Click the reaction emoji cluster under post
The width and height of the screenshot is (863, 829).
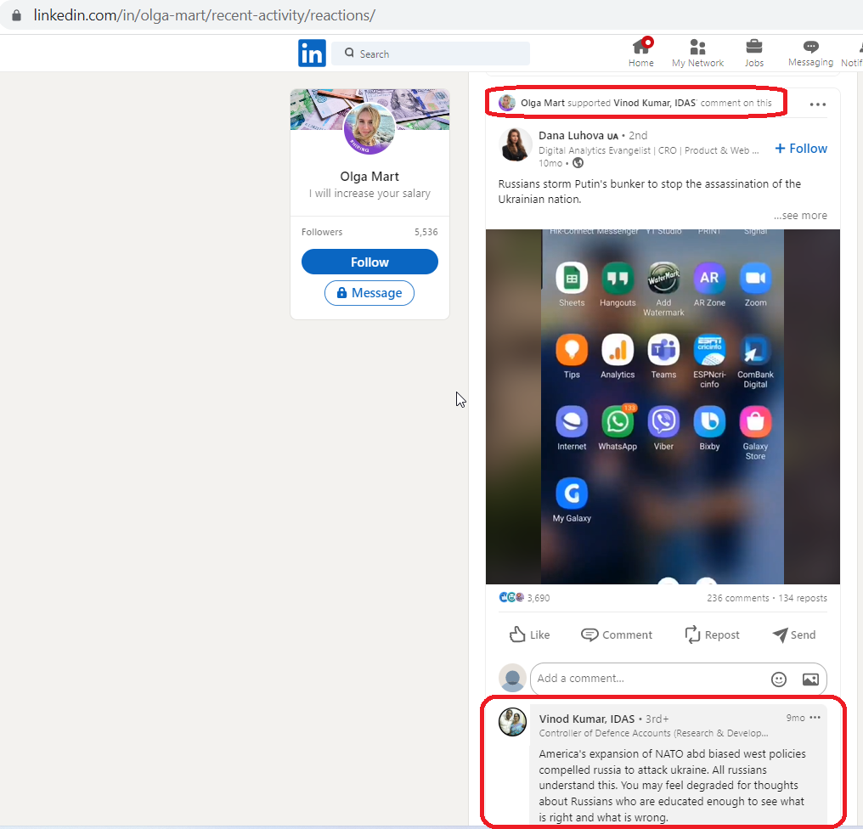click(511, 597)
